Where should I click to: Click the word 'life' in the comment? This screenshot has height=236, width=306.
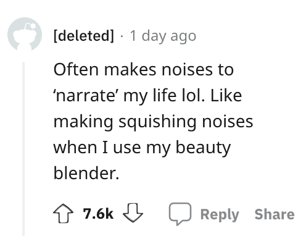pyautogui.click(x=165, y=96)
